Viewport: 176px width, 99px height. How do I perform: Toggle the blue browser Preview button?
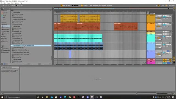coord(4,64)
